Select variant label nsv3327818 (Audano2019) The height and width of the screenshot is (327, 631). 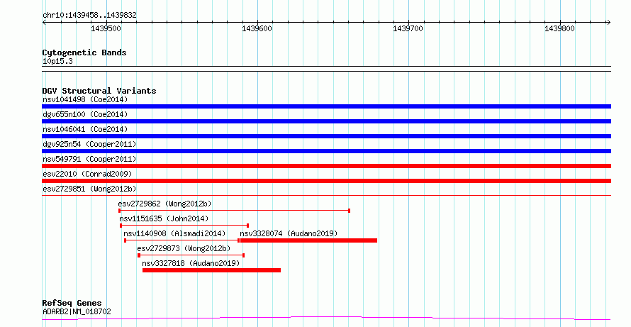tap(191, 263)
